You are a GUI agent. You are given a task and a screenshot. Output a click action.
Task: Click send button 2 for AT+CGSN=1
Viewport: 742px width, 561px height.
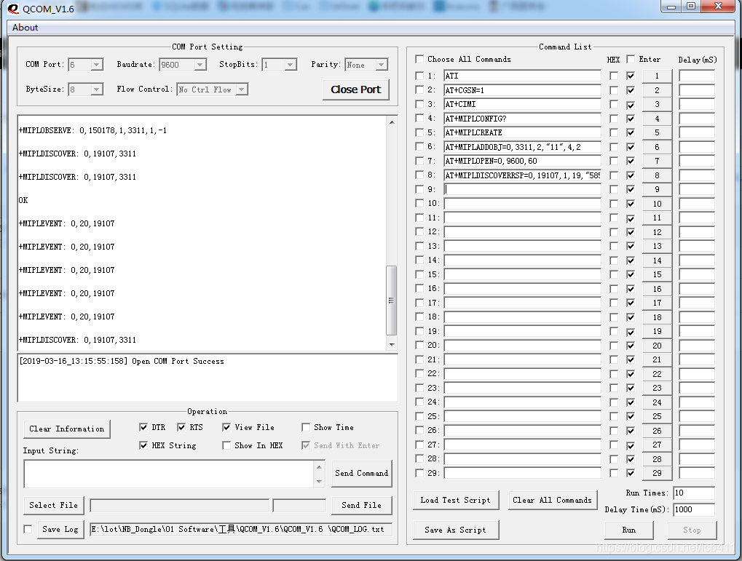tap(657, 90)
